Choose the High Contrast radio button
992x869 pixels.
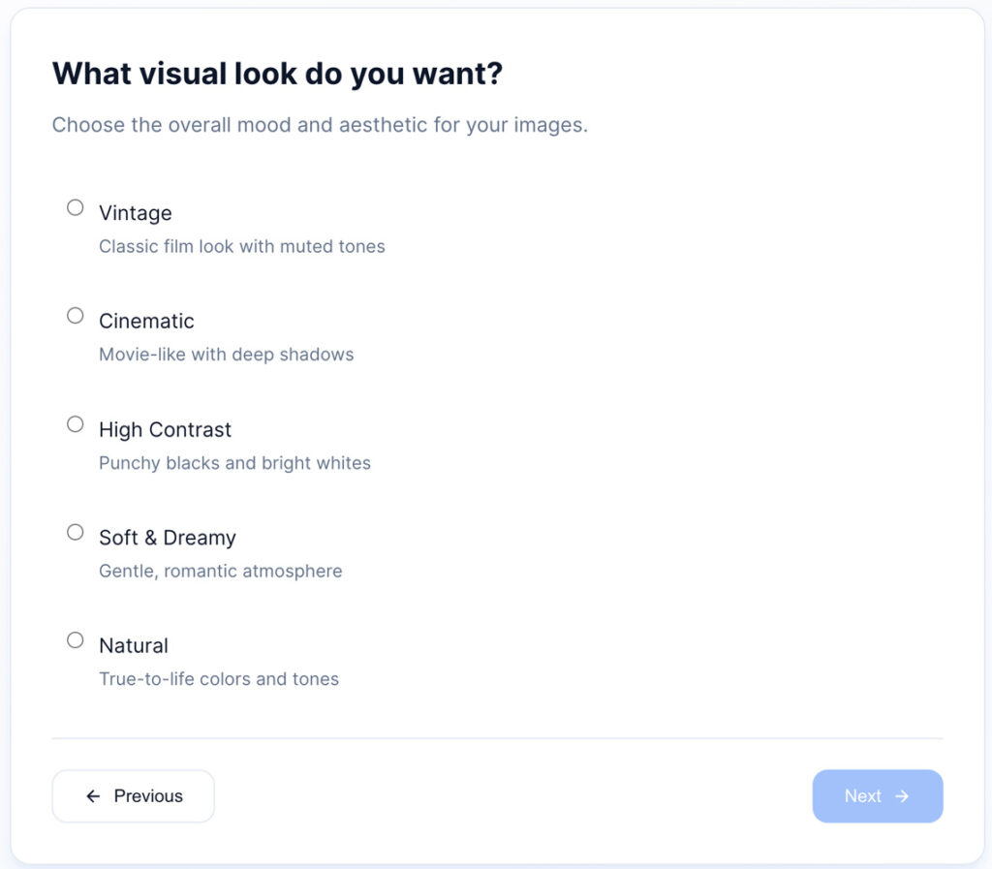[x=76, y=424]
